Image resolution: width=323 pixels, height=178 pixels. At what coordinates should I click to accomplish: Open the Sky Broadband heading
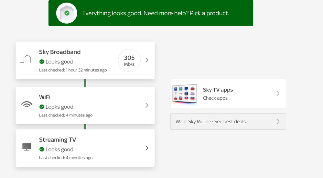[x=60, y=52]
